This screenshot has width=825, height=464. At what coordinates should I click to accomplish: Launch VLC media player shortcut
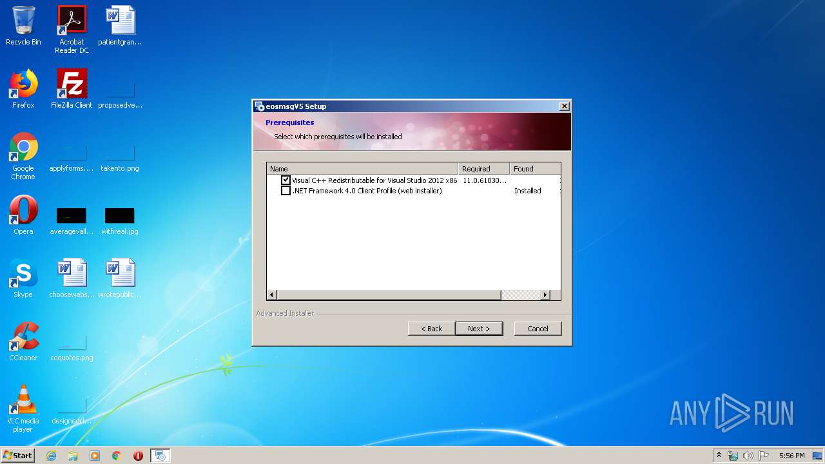click(23, 409)
